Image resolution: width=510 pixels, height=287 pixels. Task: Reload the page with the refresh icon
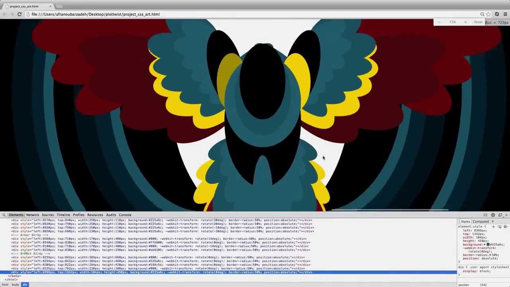pos(19,14)
